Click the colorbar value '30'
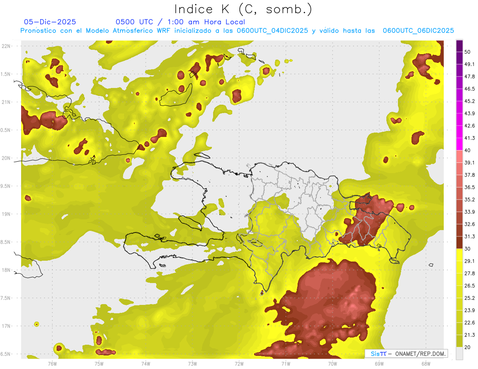Image resolution: width=478 pixels, height=369 pixels. [468, 249]
